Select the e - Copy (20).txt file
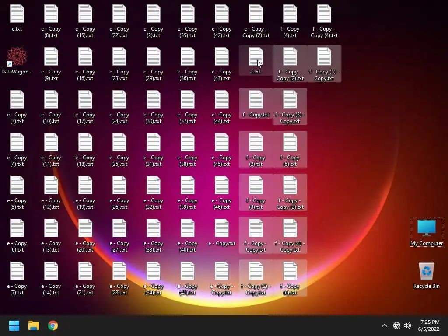This screenshot has height=336, width=448. point(85,235)
